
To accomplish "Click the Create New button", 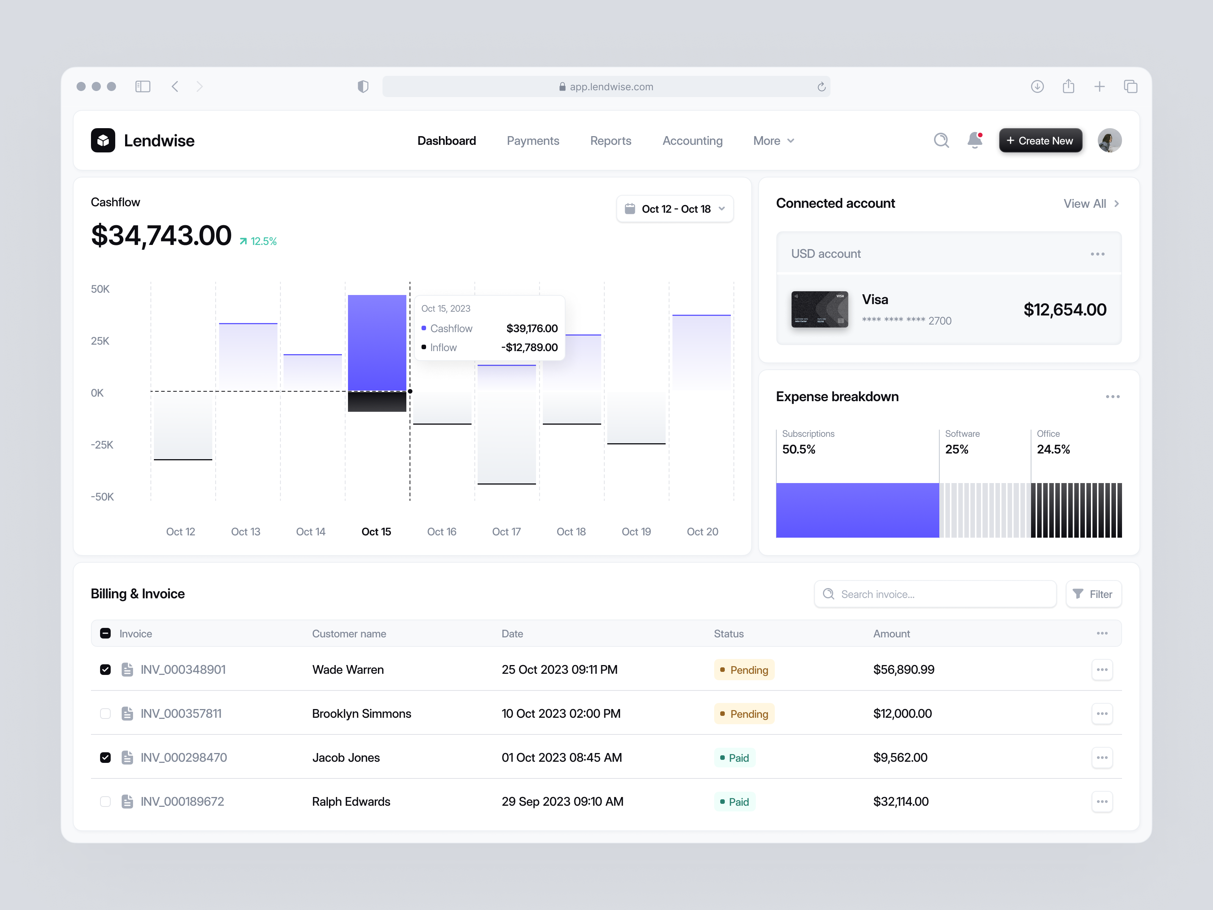I will point(1040,140).
